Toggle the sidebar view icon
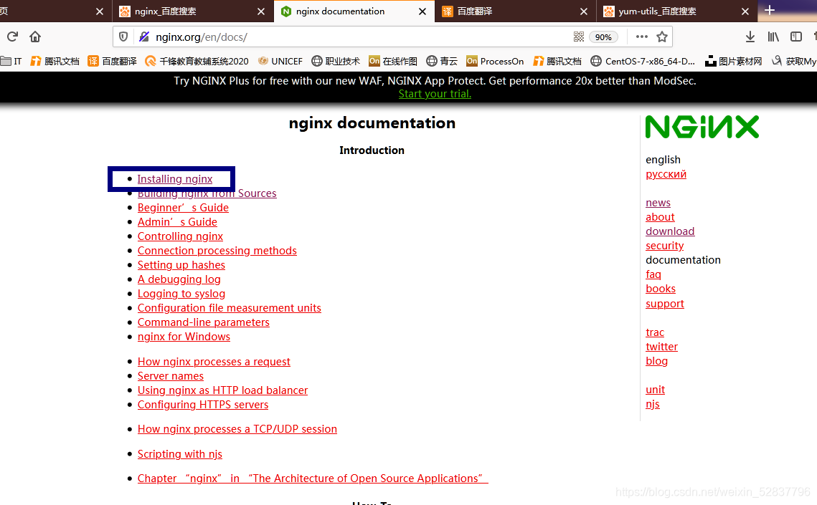 coord(795,37)
